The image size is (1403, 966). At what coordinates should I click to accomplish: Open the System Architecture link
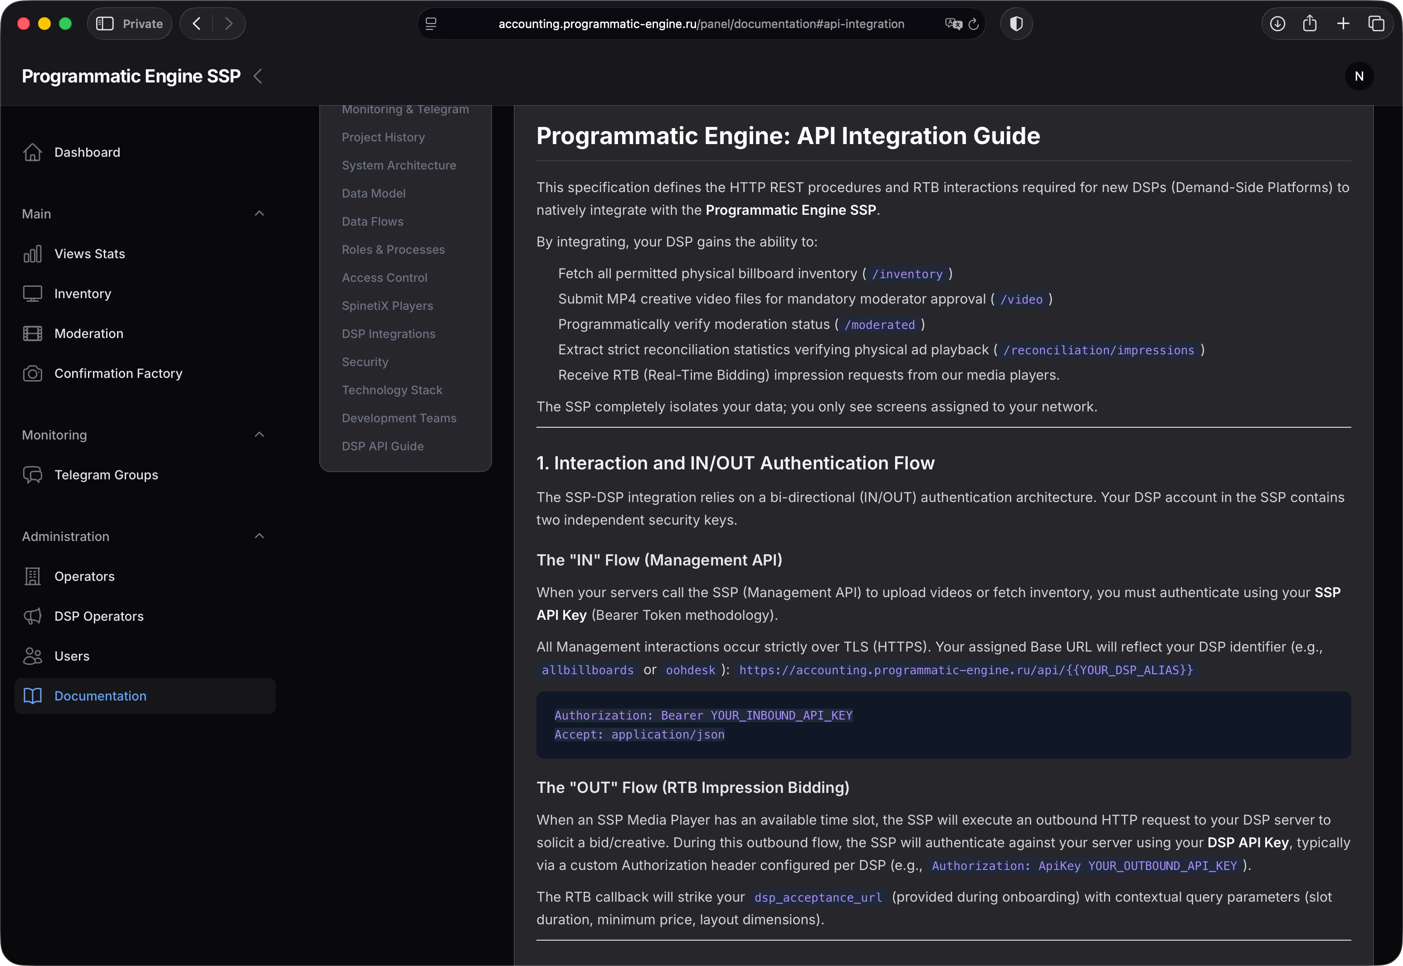[x=399, y=164]
